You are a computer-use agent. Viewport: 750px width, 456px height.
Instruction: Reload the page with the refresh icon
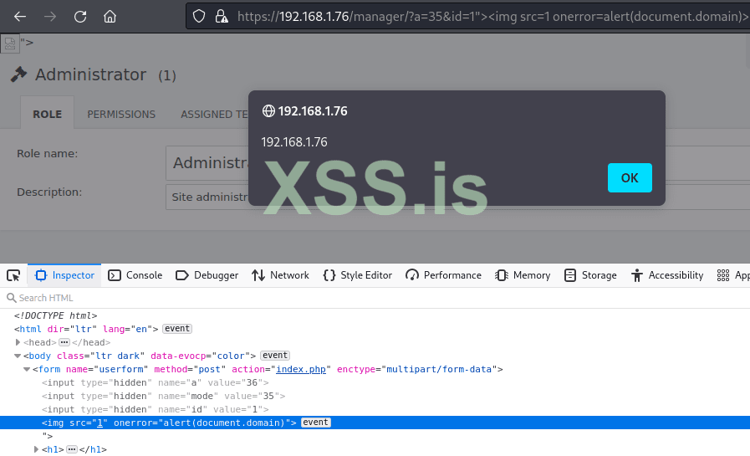pyautogui.click(x=80, y=17)
